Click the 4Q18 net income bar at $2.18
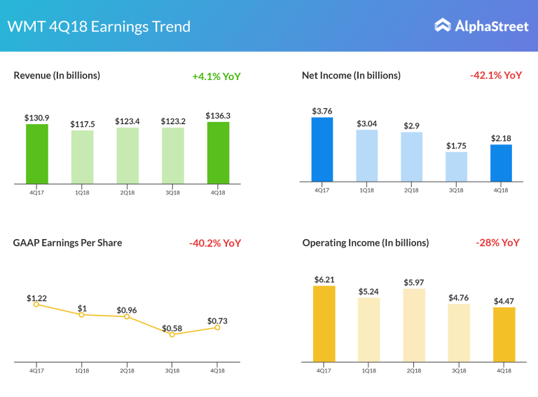This screenshot has width=538, height=397. pyautogui.click(x=501, y=163)
